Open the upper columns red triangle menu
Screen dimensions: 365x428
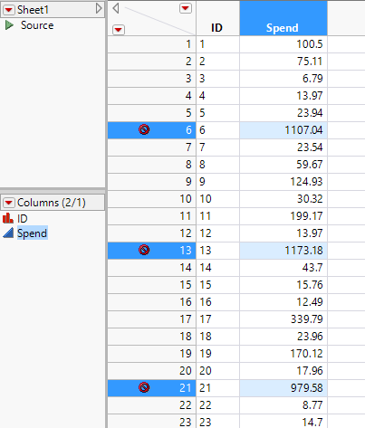[186, 8]
